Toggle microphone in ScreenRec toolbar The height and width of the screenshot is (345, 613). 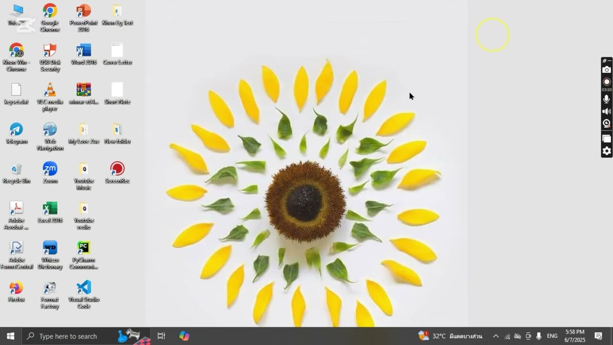pos(607,99)
